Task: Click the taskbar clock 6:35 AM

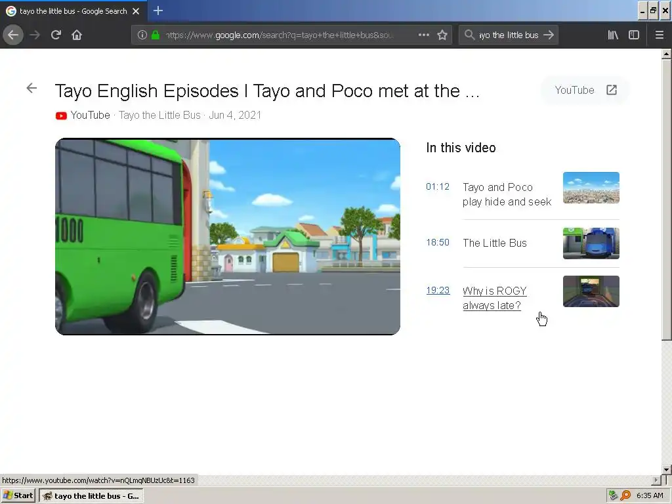Action: click(x=650, y=495)
